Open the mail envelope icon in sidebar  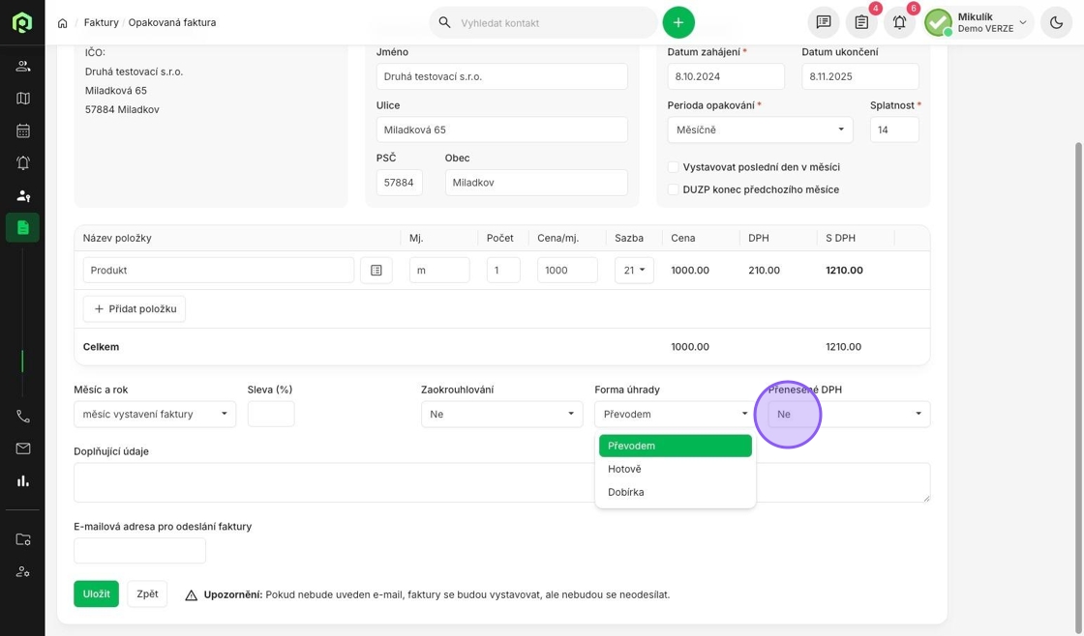point(23,448)
